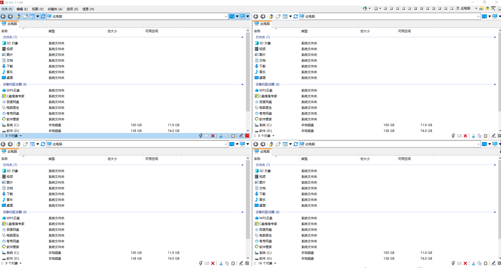This screenshot has width=501, height=268.
Task: Click the cut scissors icon in top-left pane
Action: coord(221,136)
